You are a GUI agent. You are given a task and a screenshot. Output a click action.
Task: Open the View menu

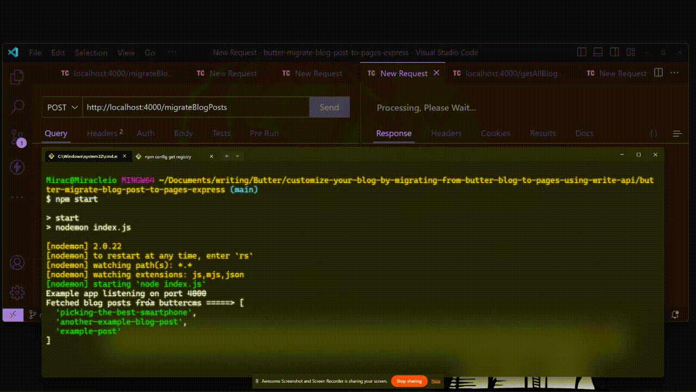point(126,53)
